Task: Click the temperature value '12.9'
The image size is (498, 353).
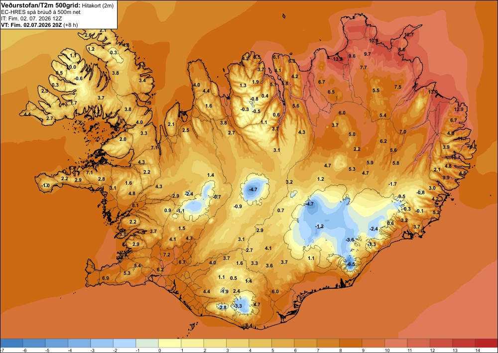Action: pos(459,109)
